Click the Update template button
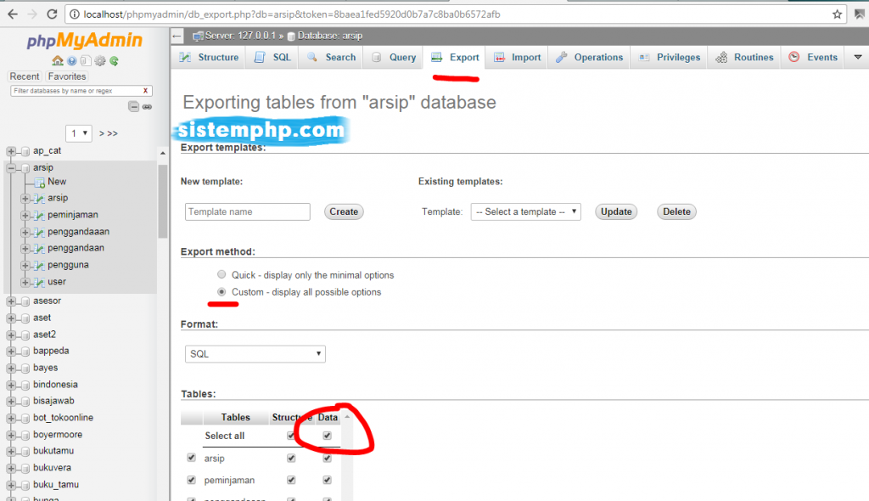869x501 pixels. coord(616,211)
